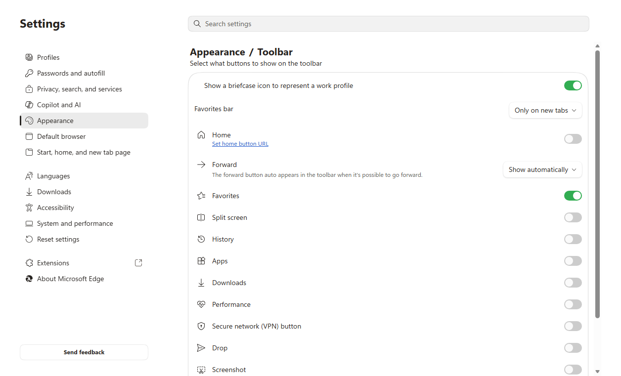Screen dimensions: 621x376
Task: Click the Drop paper plane icon
Action: [201, 348]
